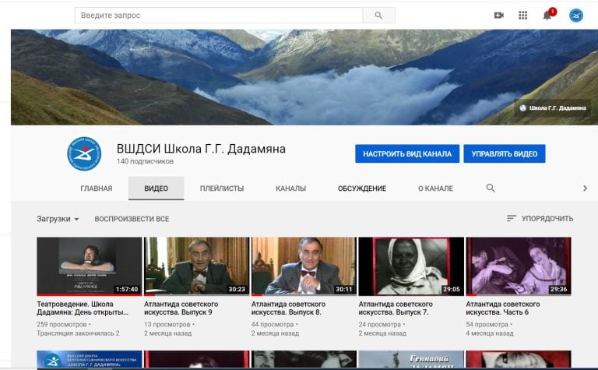
Task: Open the create video camera icon
Action: click(499, 16)
